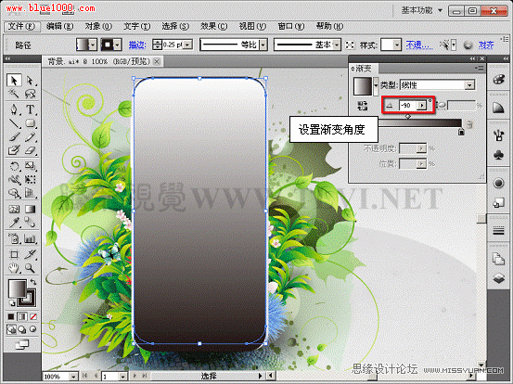Select the 渐变 panel tab
The width and height of the screenshot is (513, 384).
click(363, 69)
